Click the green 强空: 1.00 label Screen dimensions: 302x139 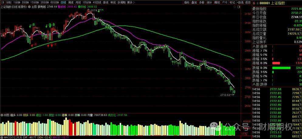[x=42, y=115]
